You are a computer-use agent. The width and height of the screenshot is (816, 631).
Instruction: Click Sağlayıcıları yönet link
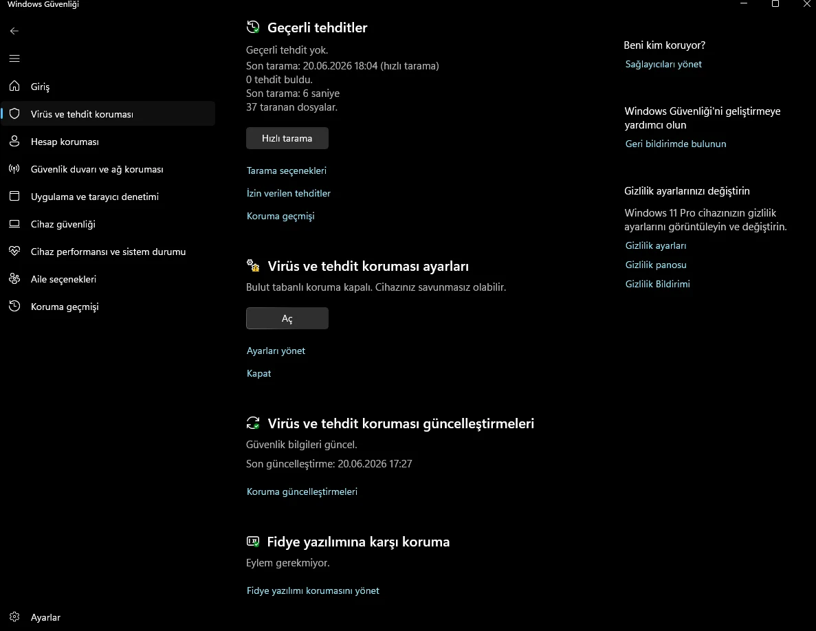tap(663, 64)
